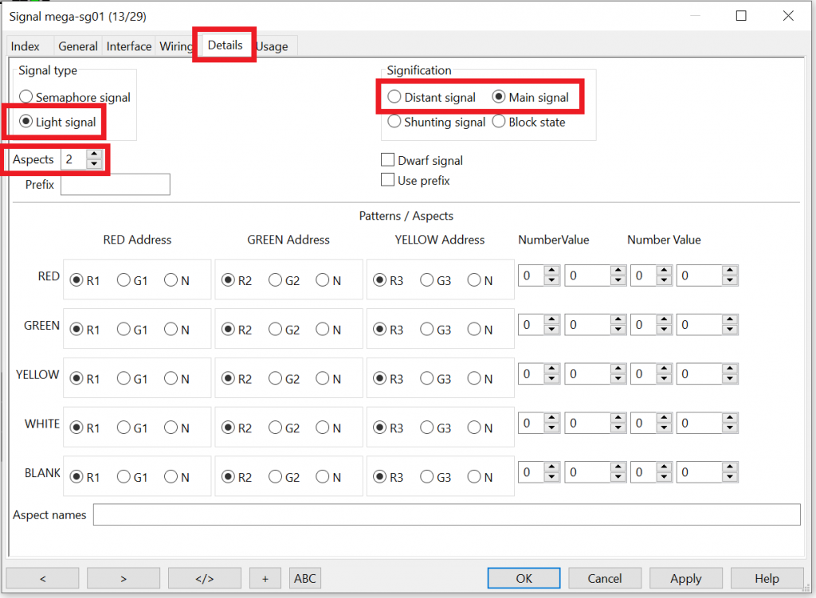Click the next signal '>' button
Screen dimensions: 816x598
(124, 578)
